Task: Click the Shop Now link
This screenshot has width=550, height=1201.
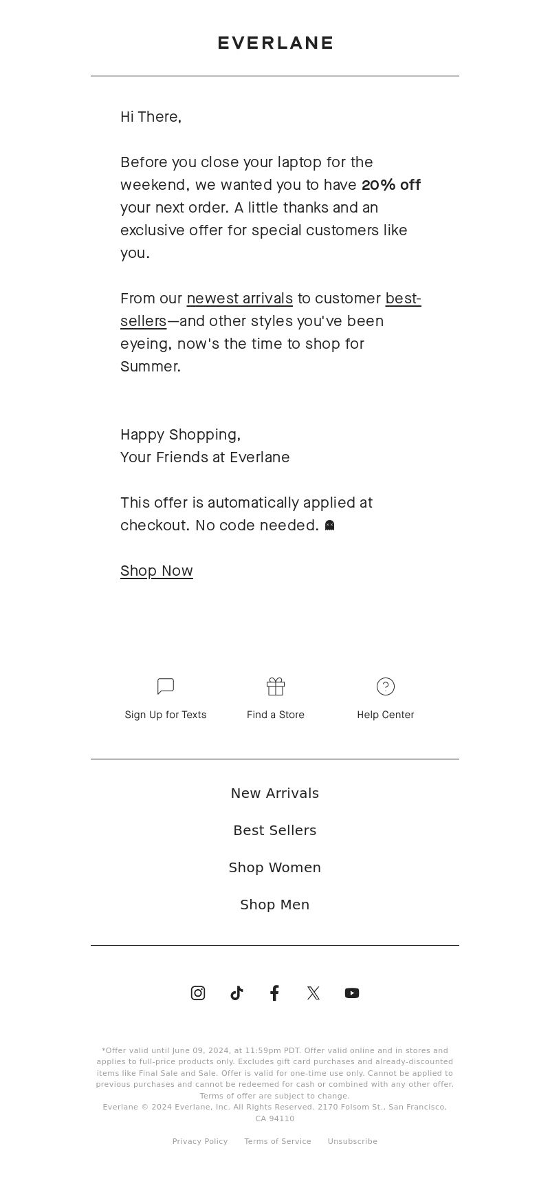Action: [157, 571]
